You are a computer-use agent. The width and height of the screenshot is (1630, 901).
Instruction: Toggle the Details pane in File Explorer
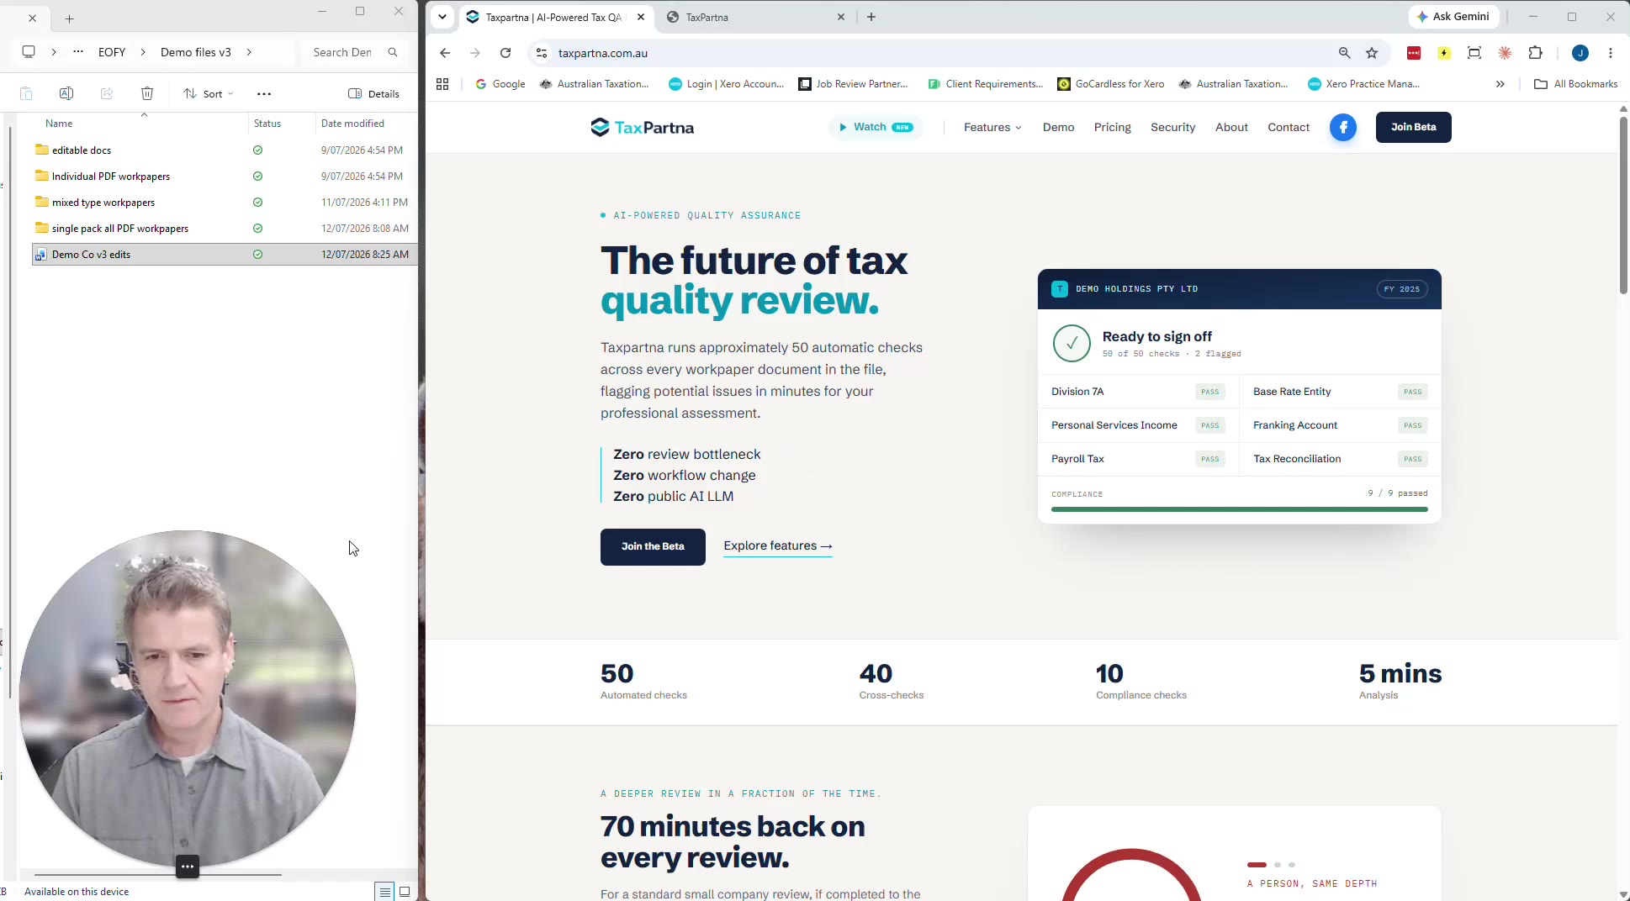(x=373, y=93)
